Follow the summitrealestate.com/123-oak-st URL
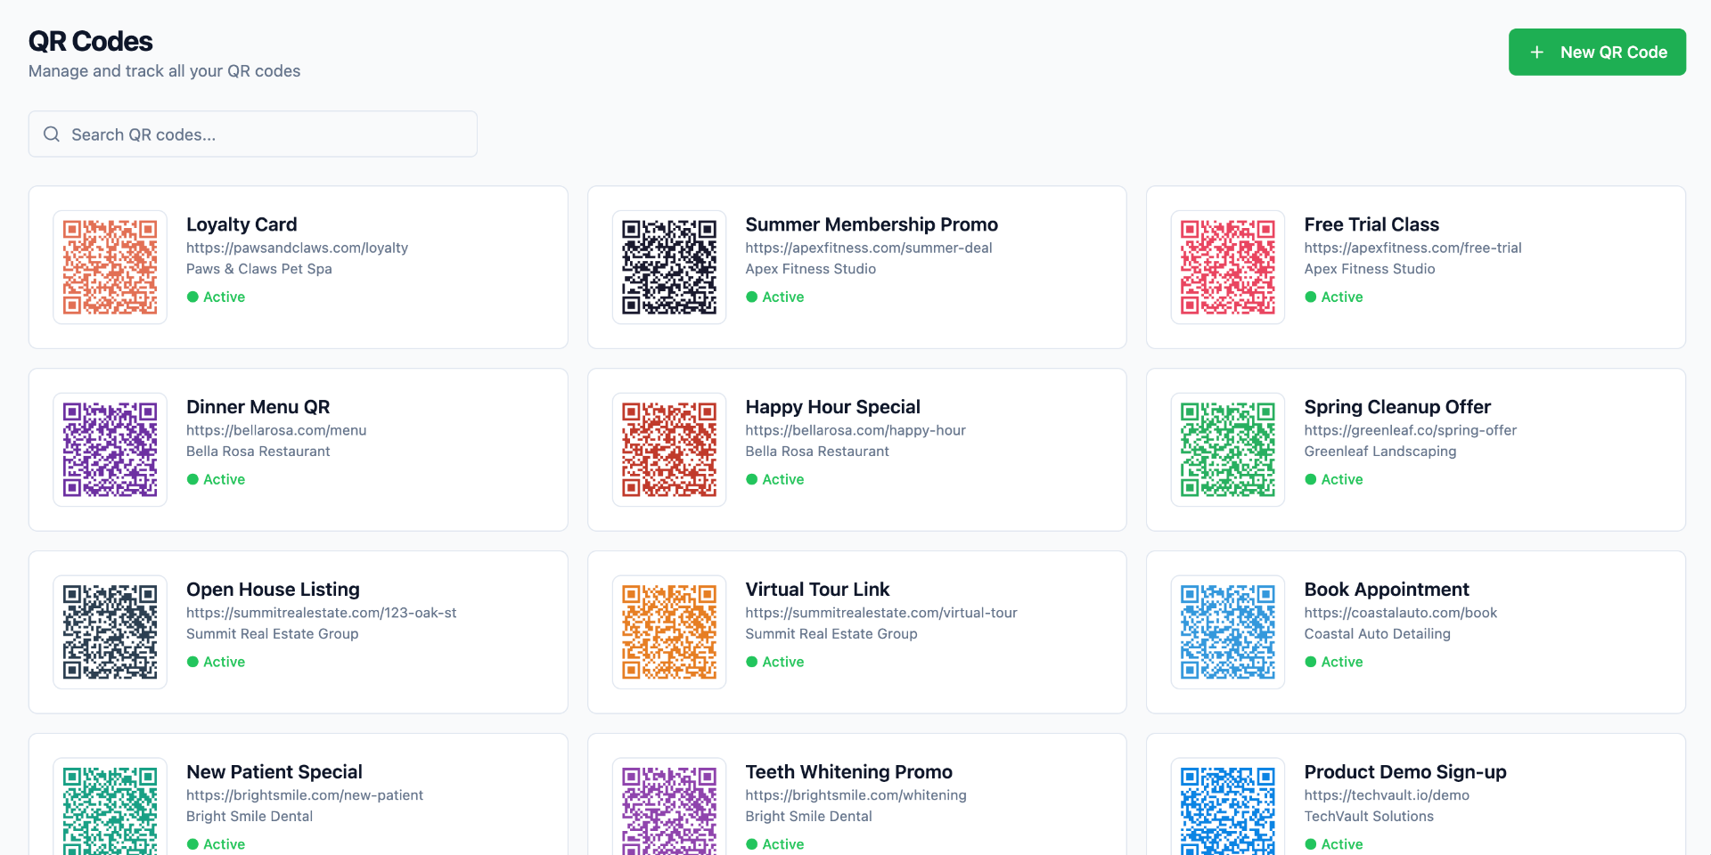1711x855 pixels. 322,613
